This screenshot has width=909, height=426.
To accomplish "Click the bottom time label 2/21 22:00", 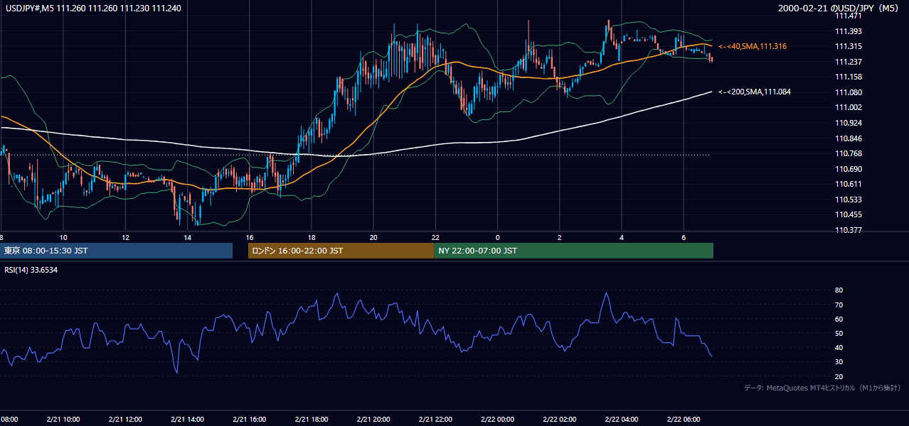I will click(435, 419).
